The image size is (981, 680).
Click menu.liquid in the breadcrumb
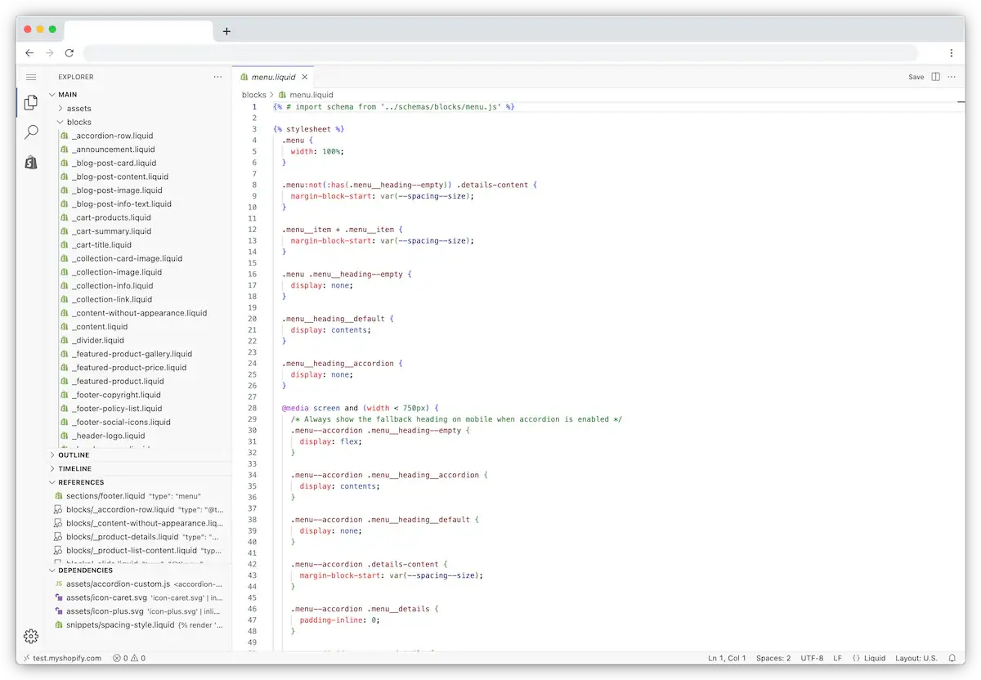311,95
